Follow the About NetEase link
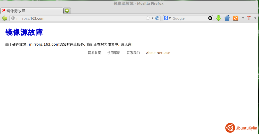 pos(158,53)
